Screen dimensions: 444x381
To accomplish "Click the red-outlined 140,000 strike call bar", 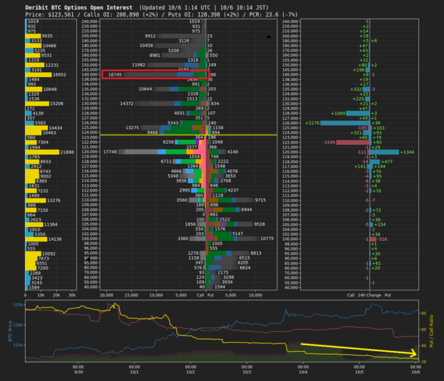I will pos(155,74).
